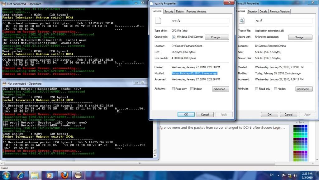This screenshot has width=319, height=180.
Task: Minimize the top OpenKore window
Action: pyautogui.click(x=136, y=3)
